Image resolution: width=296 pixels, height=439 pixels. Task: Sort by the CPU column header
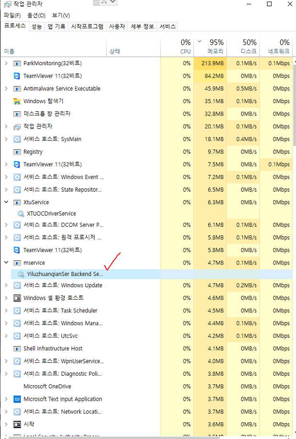pyautogui.click(x=177, y=47)
